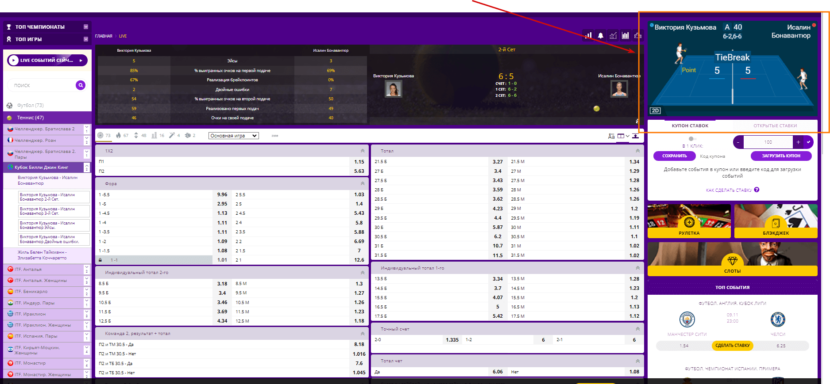Click the Загрузить купон button

point(781,156)
